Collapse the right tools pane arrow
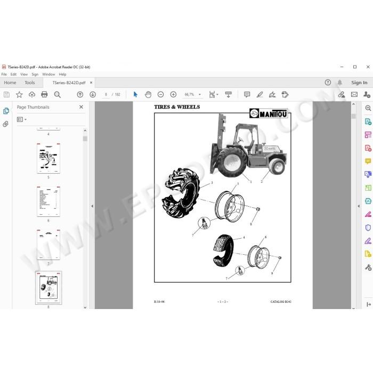373x373 pixels. [x=359, y=206]
